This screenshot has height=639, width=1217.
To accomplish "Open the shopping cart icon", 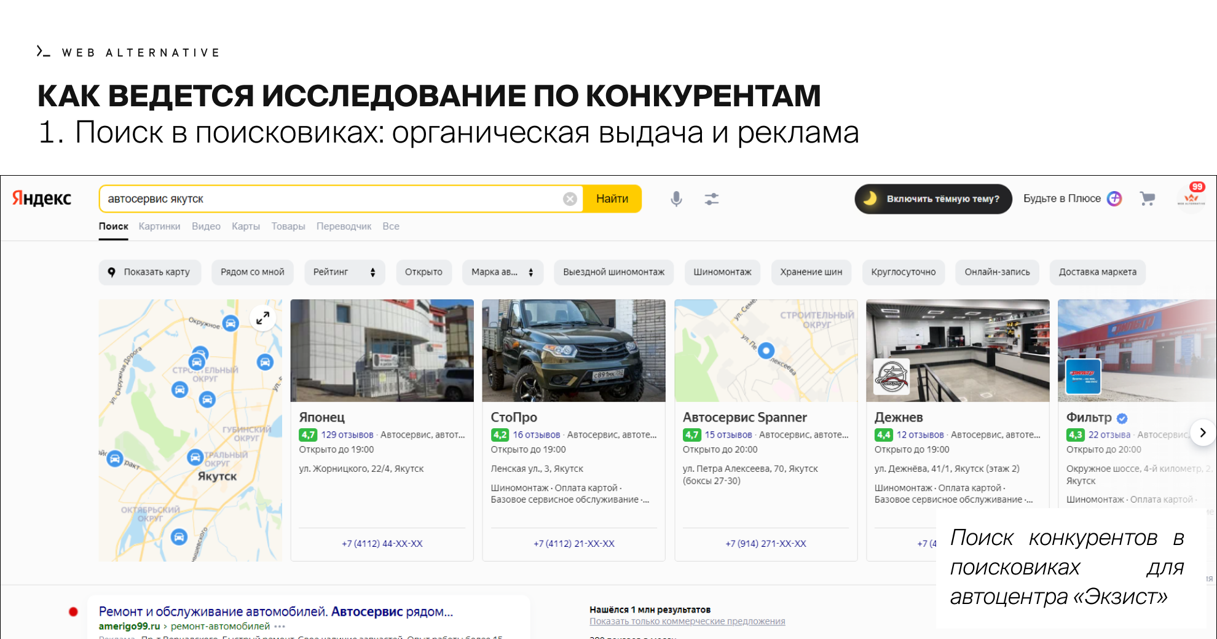I will pyautogui.click(x=1147, y=198).
